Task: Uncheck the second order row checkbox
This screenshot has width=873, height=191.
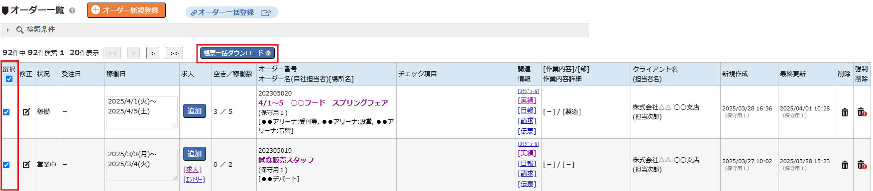Action: pos(6,165)
